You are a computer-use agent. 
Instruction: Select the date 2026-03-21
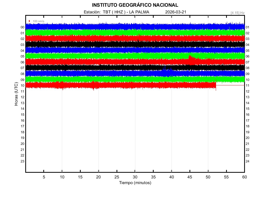[176, 12]
